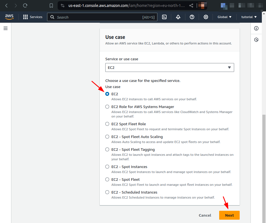Open the Global region selector
Viewport: 266px width, 223px height.
click(224, 17)
